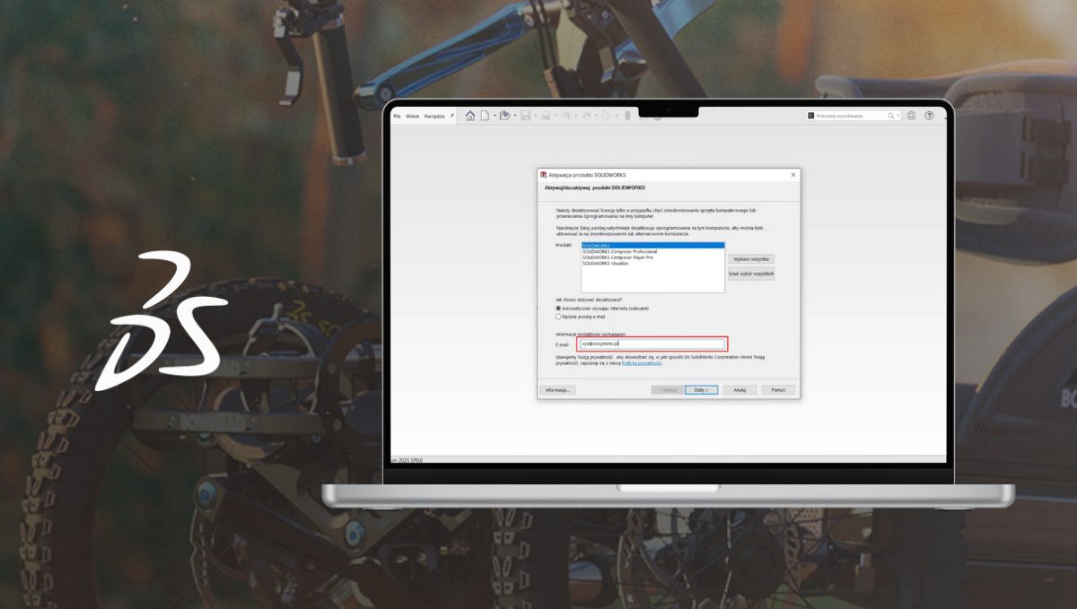Open a file with the folder icon
The image size is (1077, 609).
coord(504,116)
